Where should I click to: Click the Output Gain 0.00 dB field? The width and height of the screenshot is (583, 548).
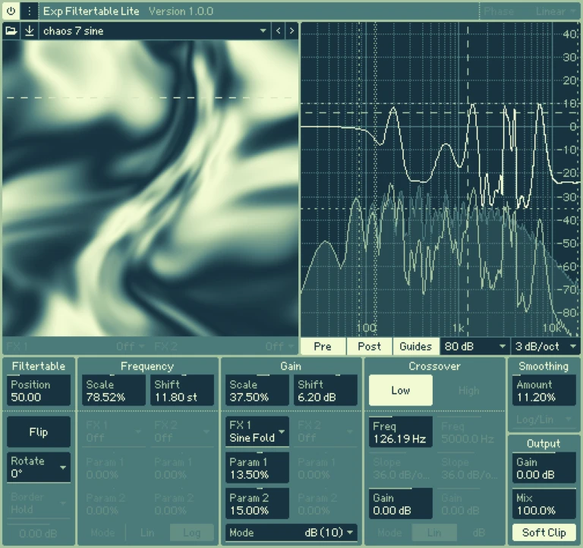[x=544, y=468]
